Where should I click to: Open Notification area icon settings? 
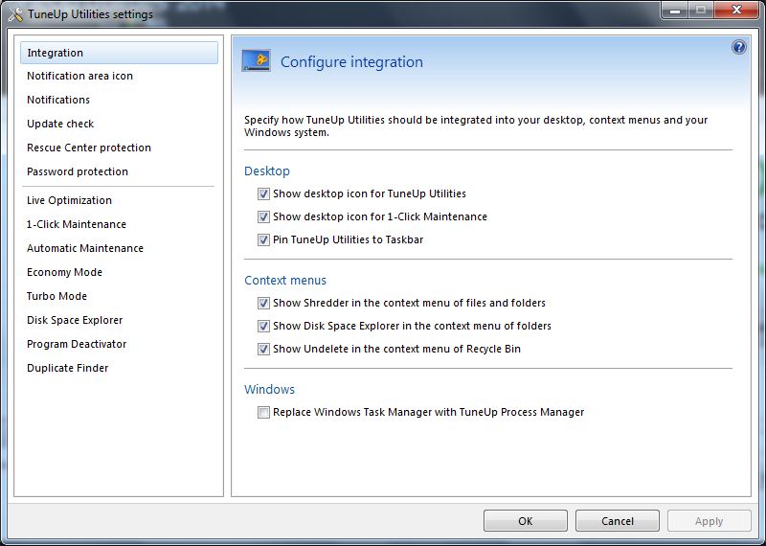point(119,76)
